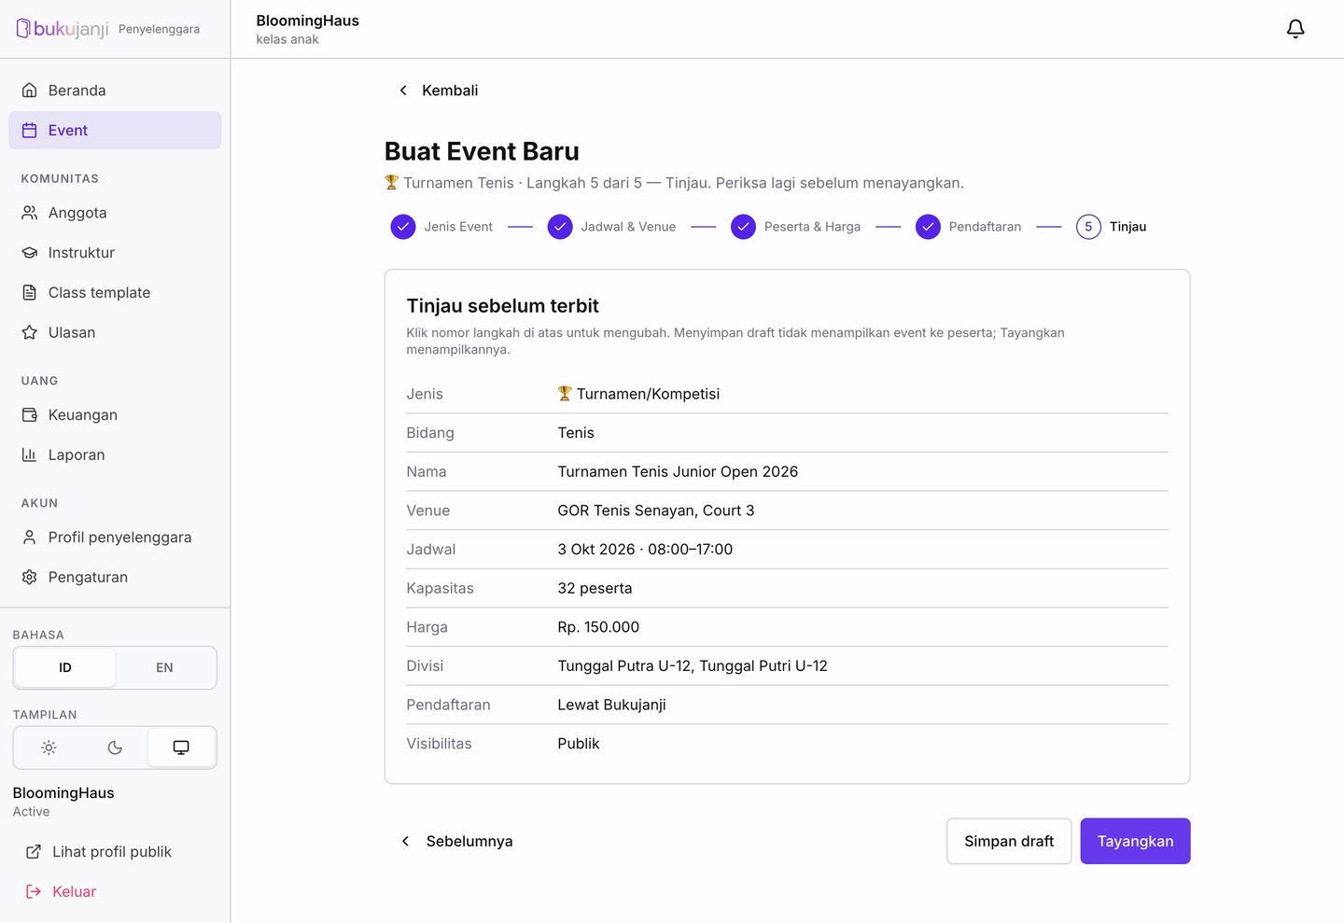The image size is (1344, 923).
Task: Select dark theme moon icon
Action: [115, 748]
